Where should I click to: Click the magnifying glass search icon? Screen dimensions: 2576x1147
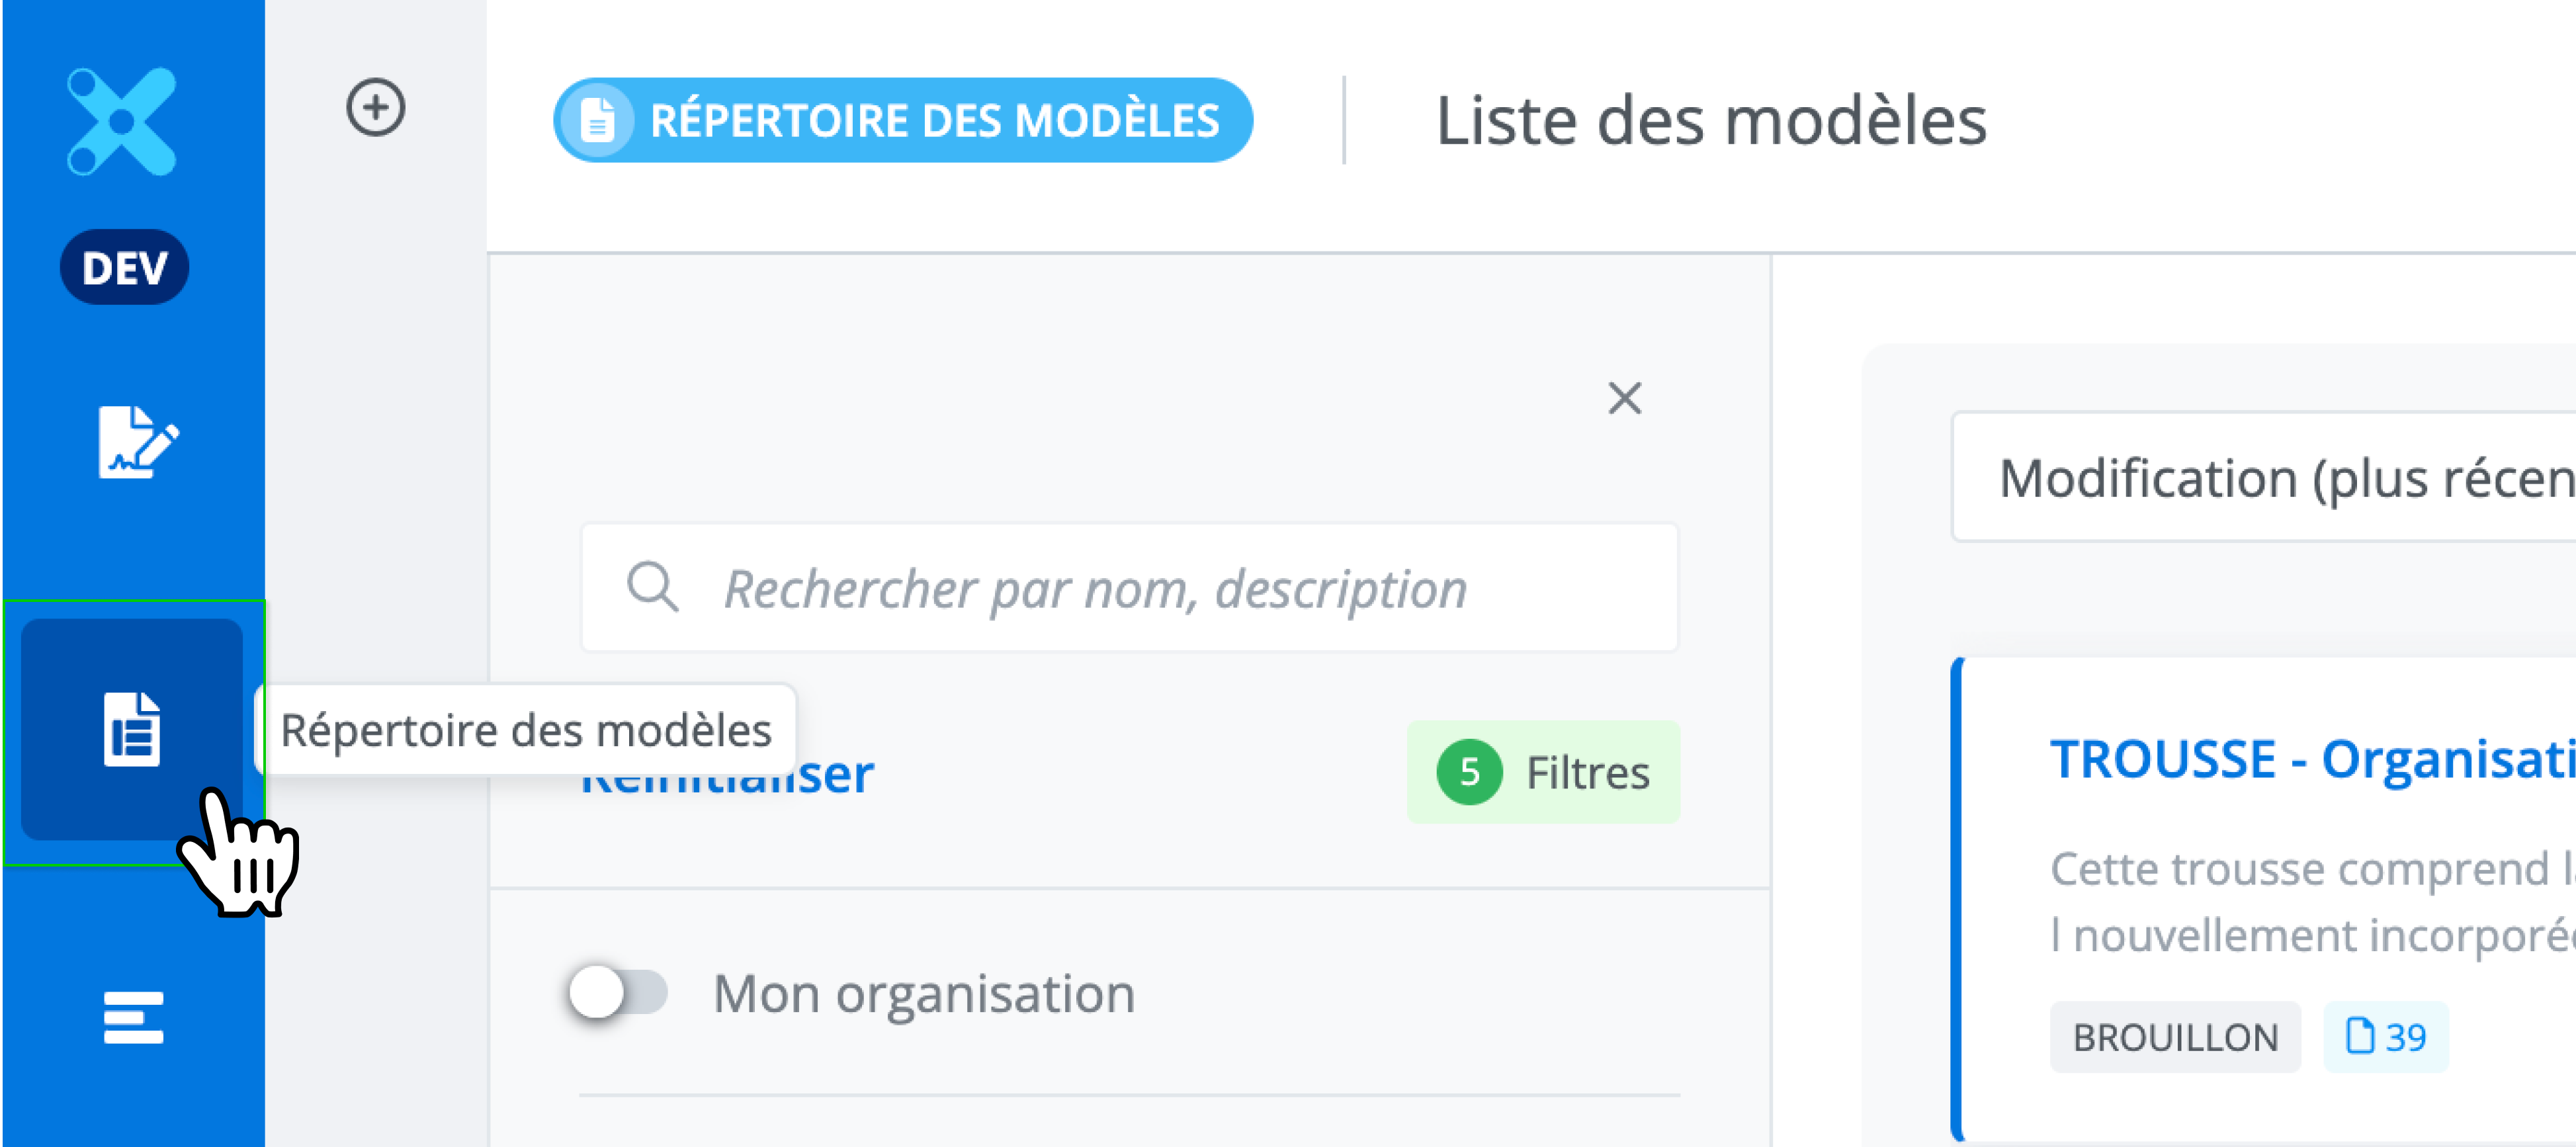652,587
